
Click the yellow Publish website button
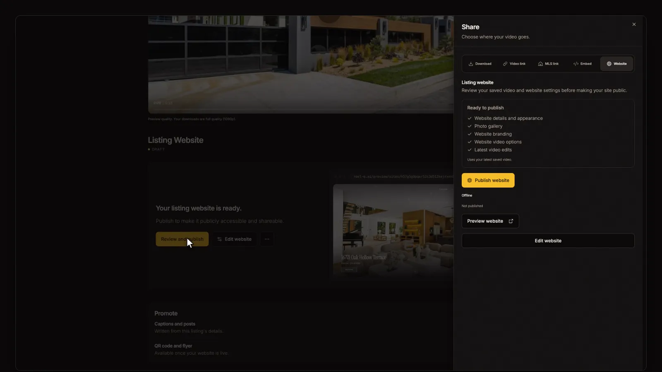[x=488, y=180]
